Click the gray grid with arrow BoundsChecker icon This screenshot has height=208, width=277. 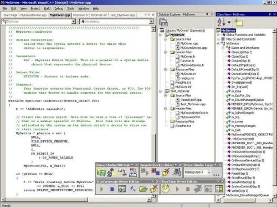click(x=145, y=172)
